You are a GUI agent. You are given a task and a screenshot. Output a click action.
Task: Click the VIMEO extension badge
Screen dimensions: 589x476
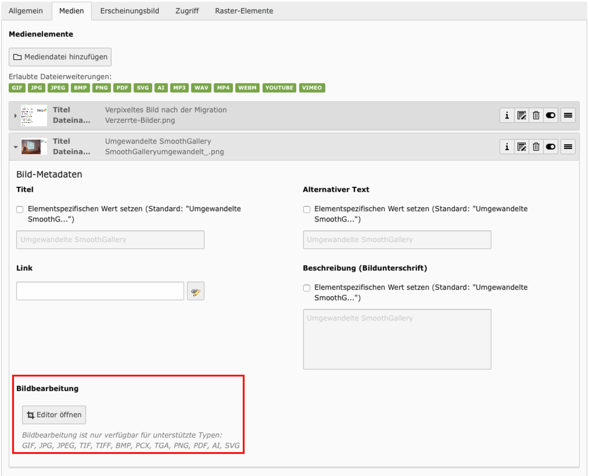click(312, 88)
